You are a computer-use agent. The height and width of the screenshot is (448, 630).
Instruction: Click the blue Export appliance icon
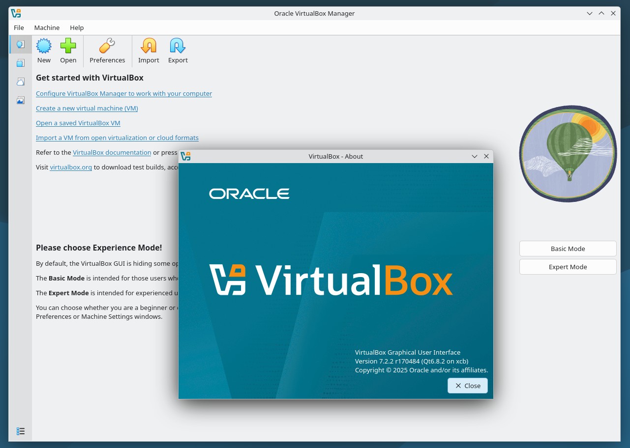coord(178,46)
